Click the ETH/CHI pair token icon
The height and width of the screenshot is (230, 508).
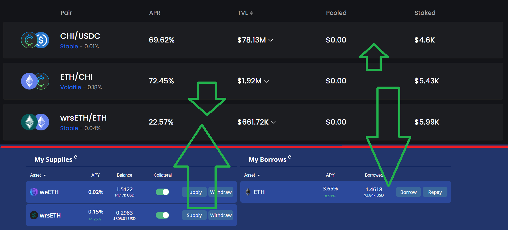pyautogui.click(x=35, y=81)
